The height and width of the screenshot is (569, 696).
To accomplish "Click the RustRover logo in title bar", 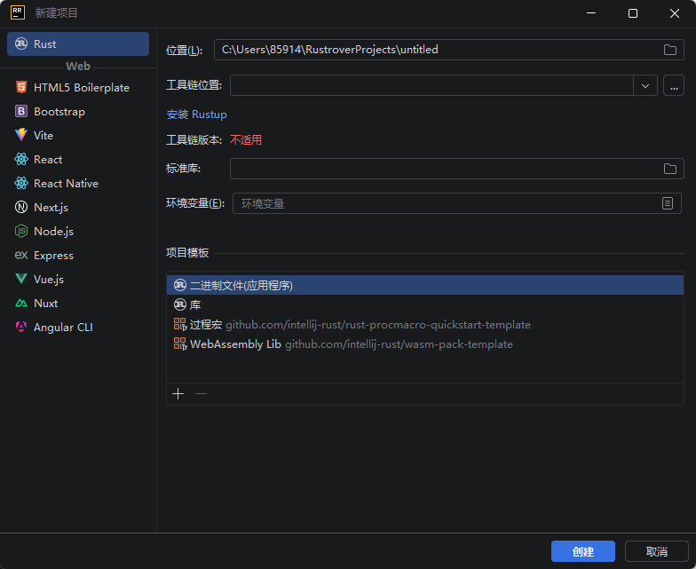I will coord(18,12).
